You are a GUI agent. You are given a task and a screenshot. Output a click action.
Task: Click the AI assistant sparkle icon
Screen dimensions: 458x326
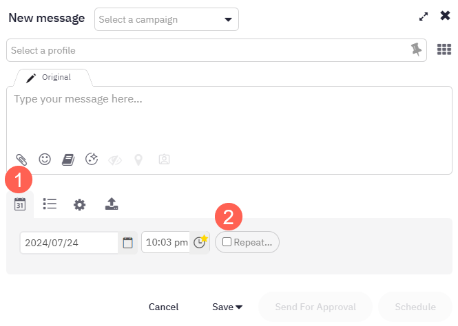(92, 159)
